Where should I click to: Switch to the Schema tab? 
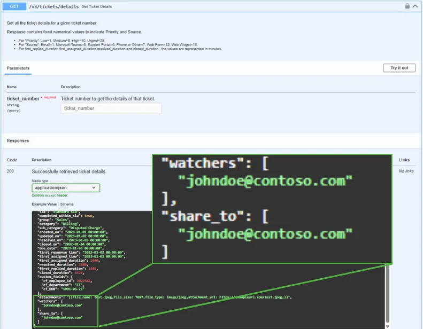click(x=67, y=204)
